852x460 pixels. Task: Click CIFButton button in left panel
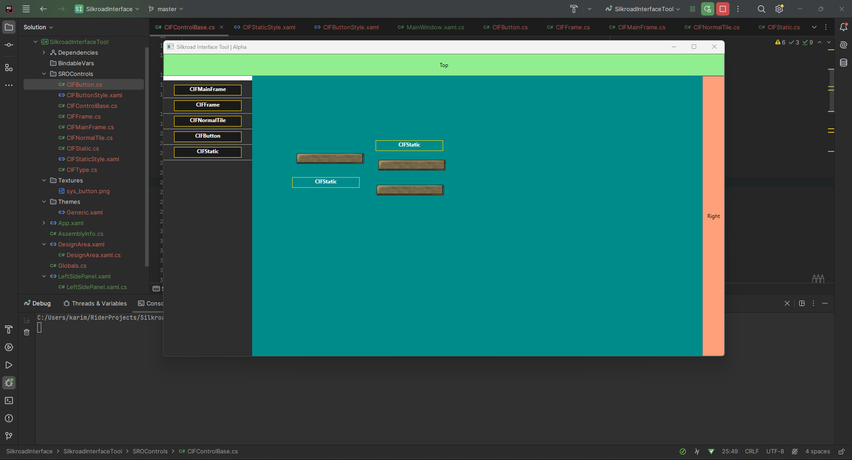pos(208,136)
